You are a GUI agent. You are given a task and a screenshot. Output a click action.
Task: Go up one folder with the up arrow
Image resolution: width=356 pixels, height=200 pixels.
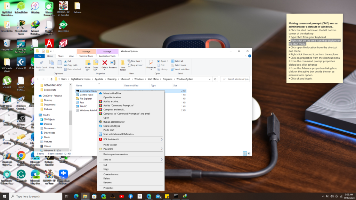click(51, 79)
